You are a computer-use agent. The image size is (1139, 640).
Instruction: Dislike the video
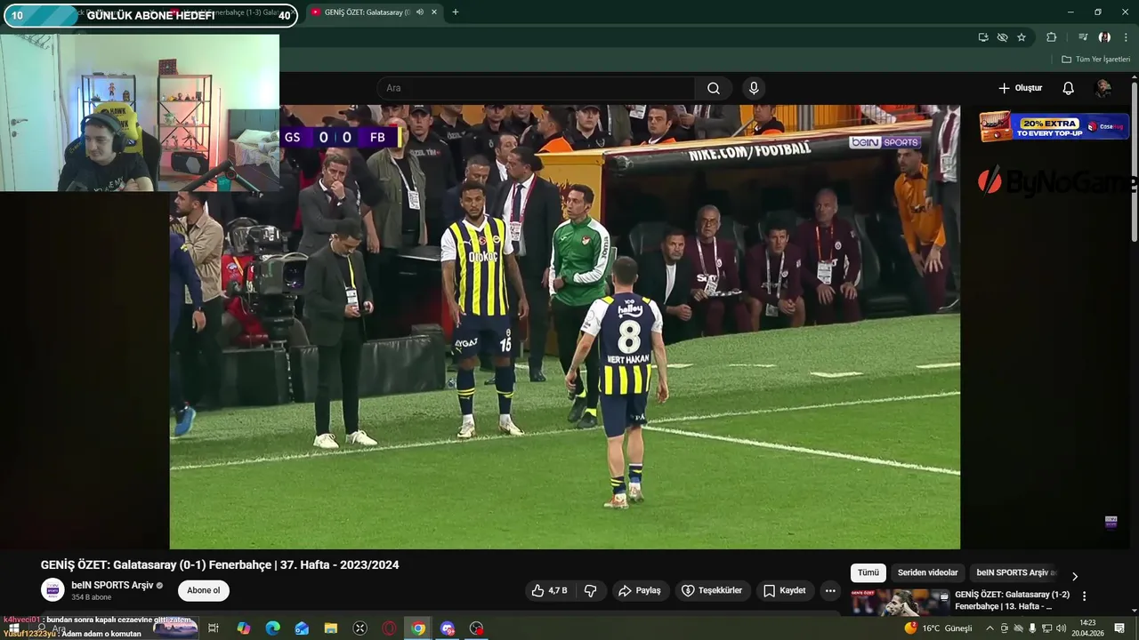tap(590, 590)
